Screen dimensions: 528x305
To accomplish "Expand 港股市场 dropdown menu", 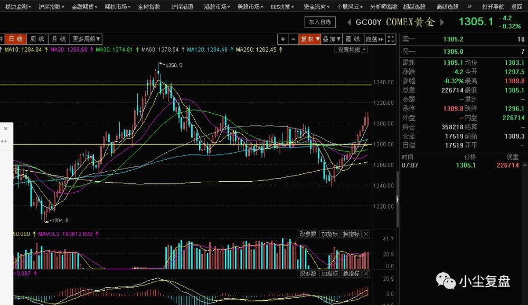I will pos(217,6).
